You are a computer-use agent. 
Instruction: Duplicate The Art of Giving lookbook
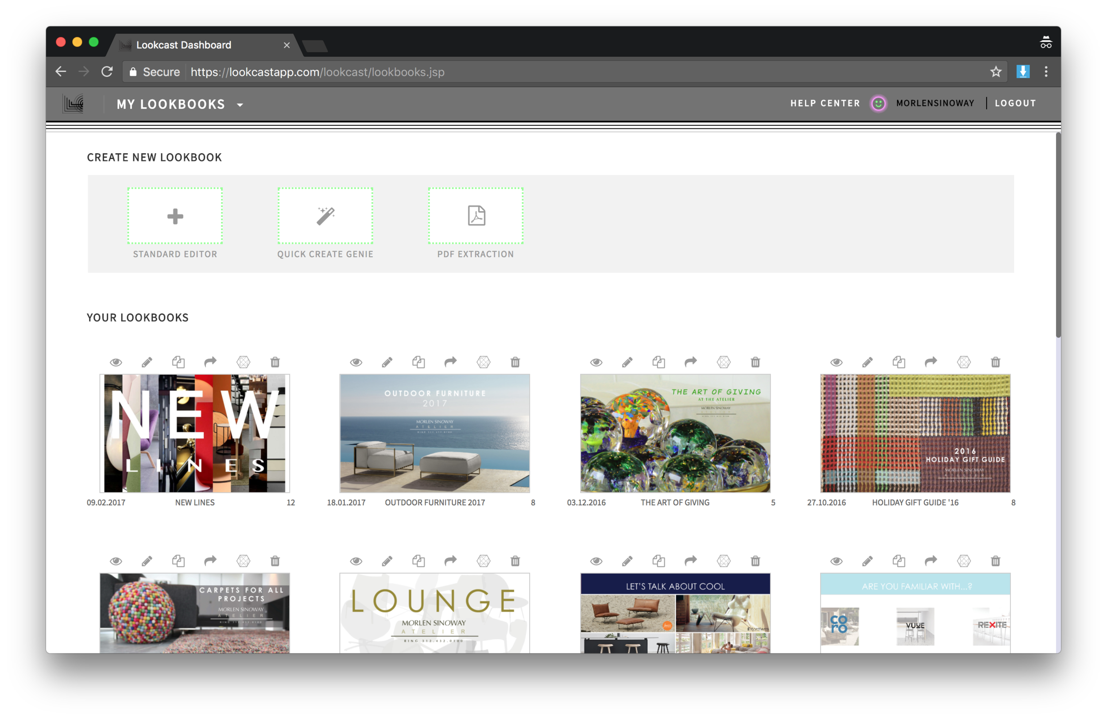(x=658, y=362)
